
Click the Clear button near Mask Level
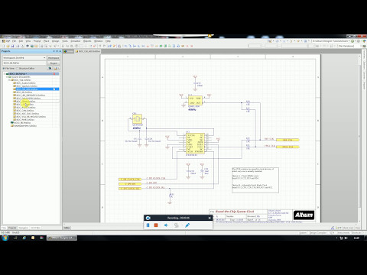point(358,228)
